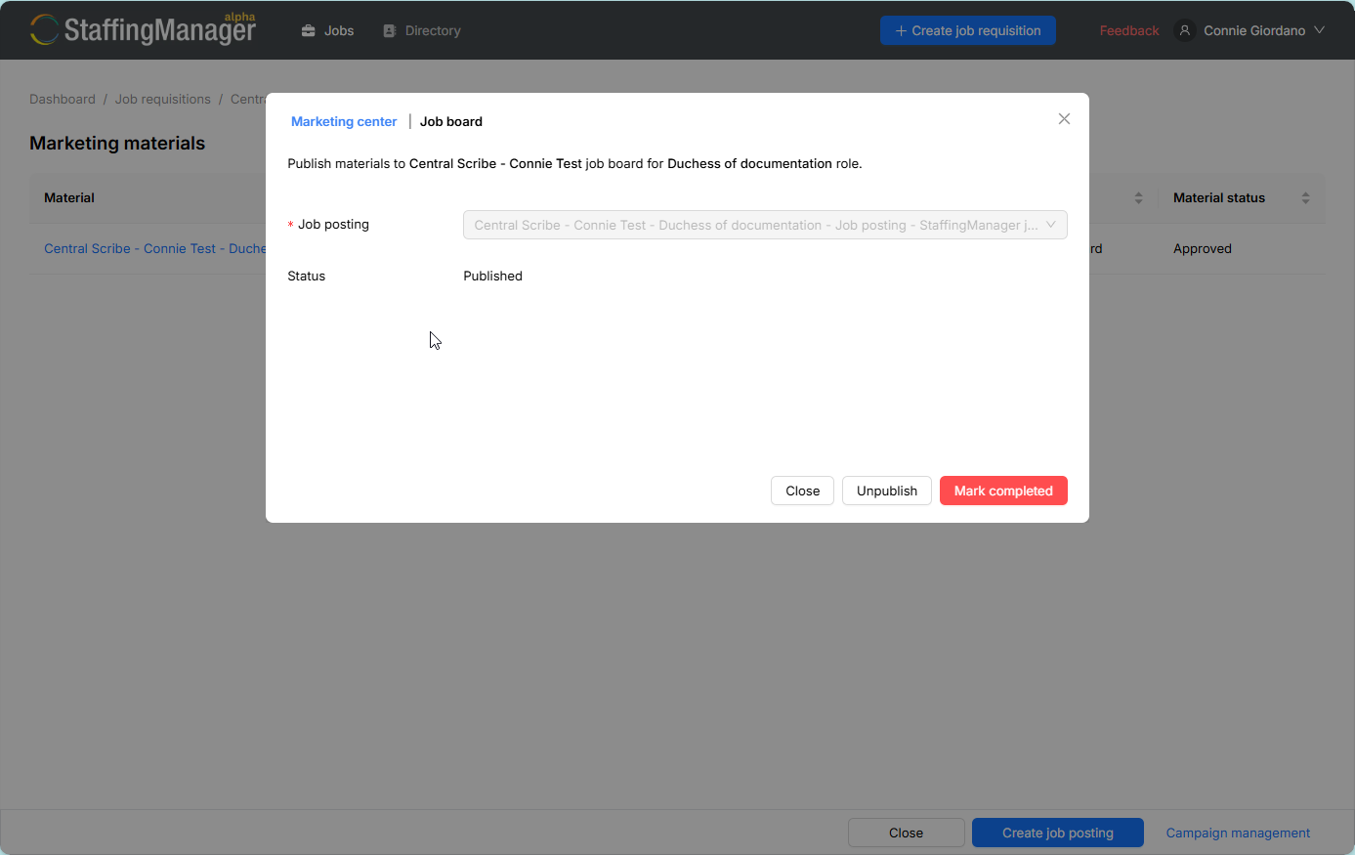Image resolution: width=1355 pixels, height=855 pixels.
Task: Go to Job requisitions breadcrumb
Action: (163, 99)
